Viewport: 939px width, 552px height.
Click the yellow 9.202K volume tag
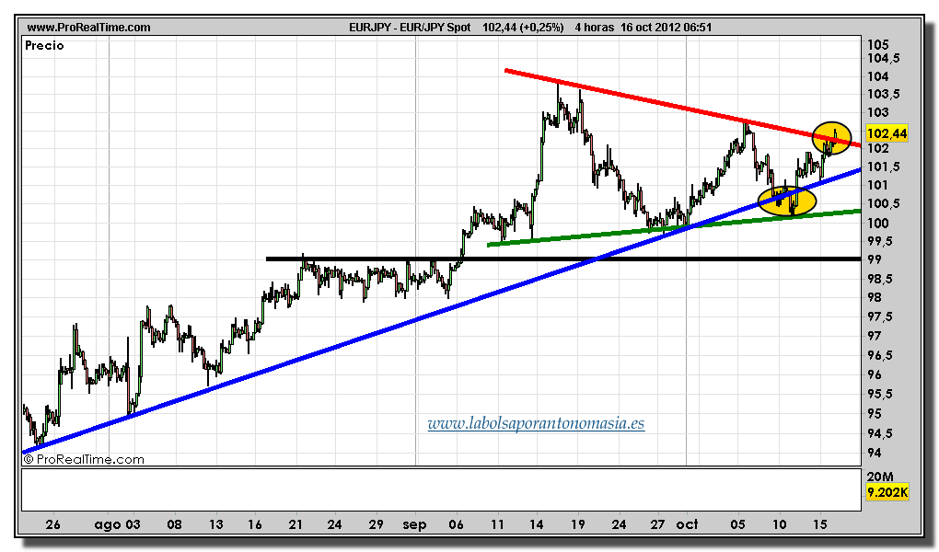click(x=887, y=493)
